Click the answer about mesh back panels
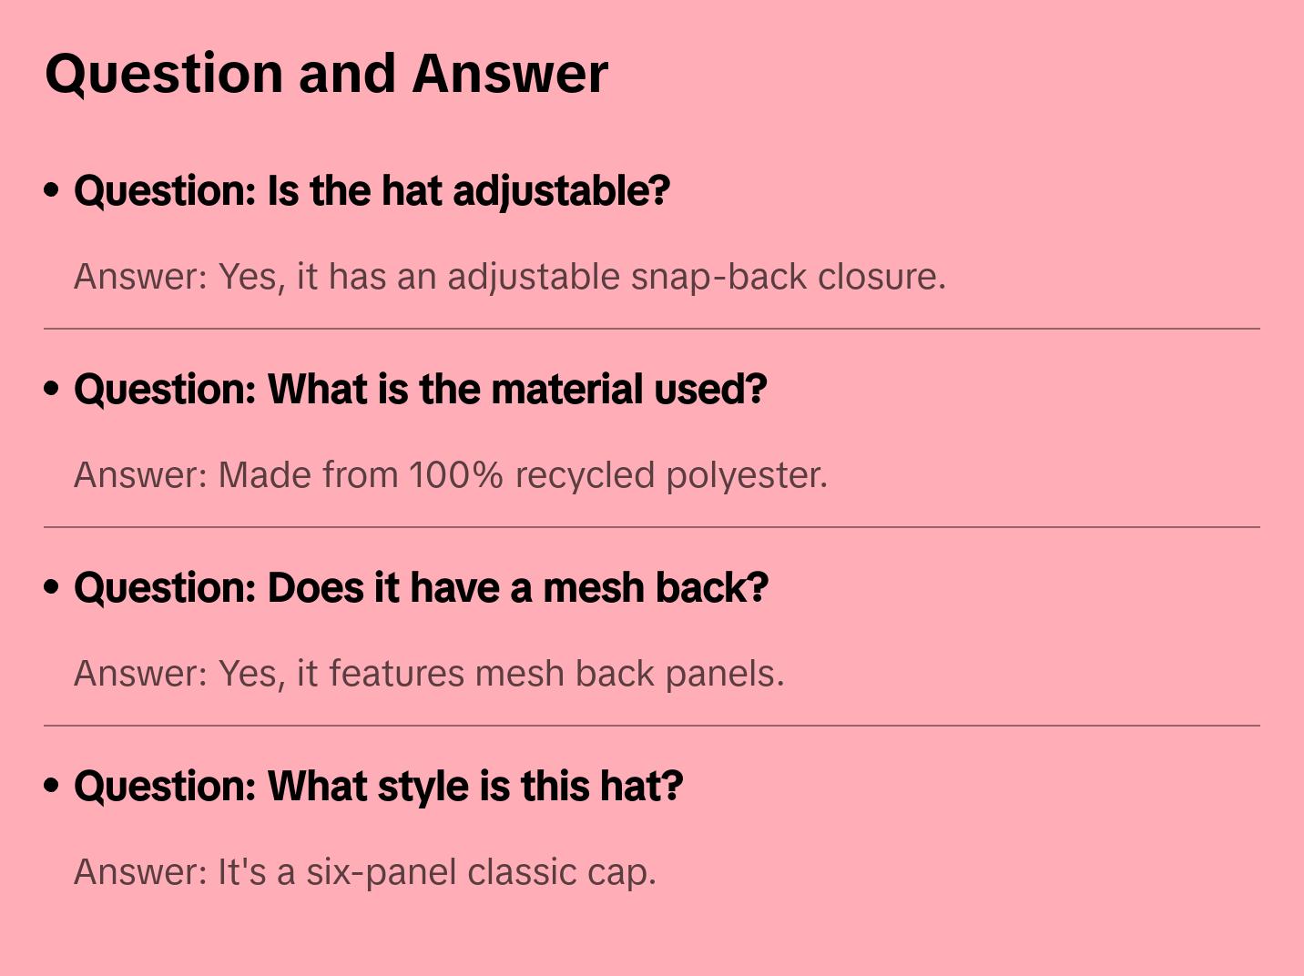Viewport: 1304px width, 976px height. click(428, 674)
